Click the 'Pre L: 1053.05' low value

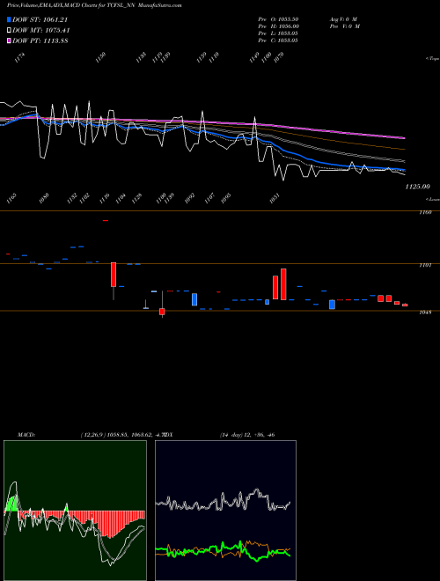(x=278, y=33)
